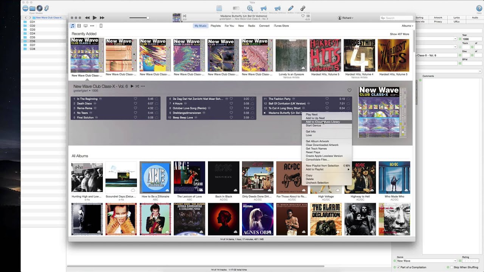
Task: Switch to the My Music tab
Action: pos(200,26)
